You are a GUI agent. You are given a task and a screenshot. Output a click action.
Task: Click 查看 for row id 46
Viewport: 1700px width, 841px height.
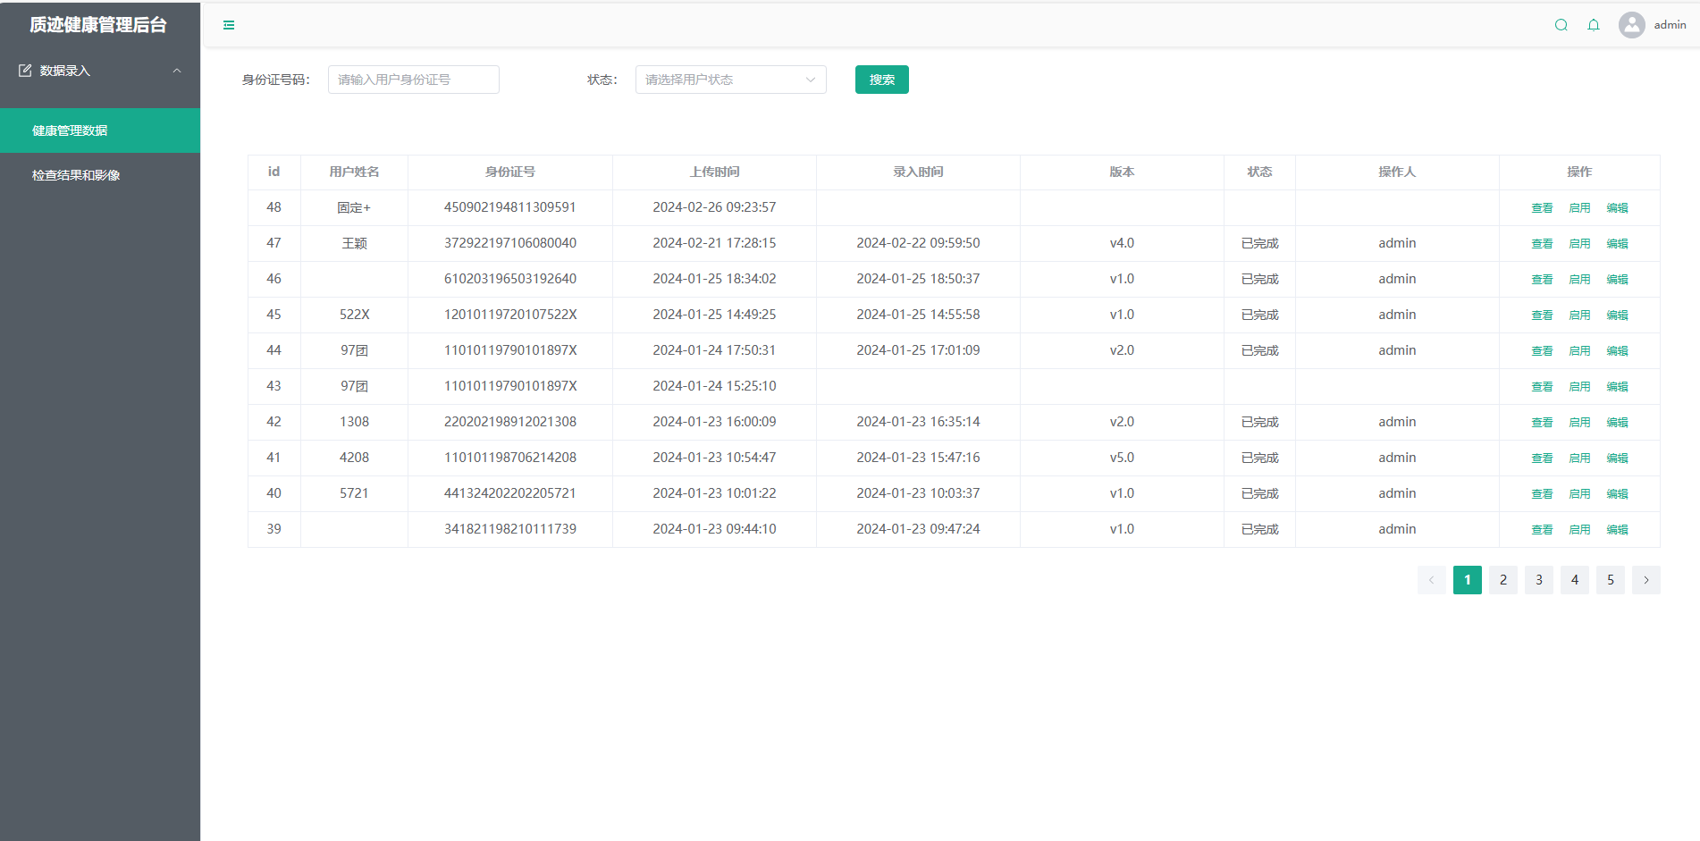click(1542, 280)
